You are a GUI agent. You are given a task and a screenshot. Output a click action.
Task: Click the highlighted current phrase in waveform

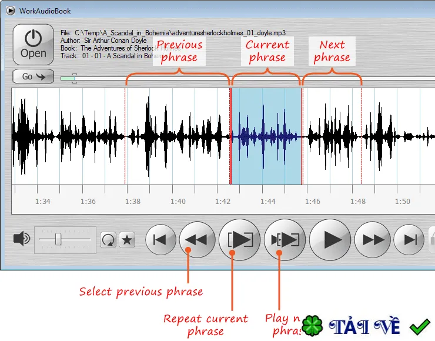[x=266, y=136]
